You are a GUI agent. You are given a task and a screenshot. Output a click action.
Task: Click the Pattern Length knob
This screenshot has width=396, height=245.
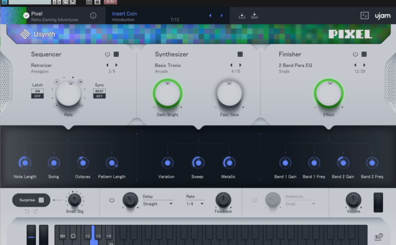[112, 163]
